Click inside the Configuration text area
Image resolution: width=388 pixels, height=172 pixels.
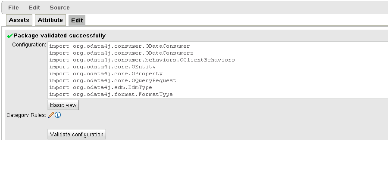pyautogui.click(x=218, y=70)
